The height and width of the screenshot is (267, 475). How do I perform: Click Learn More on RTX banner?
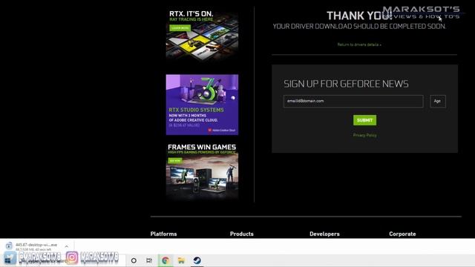click(180, 28)
